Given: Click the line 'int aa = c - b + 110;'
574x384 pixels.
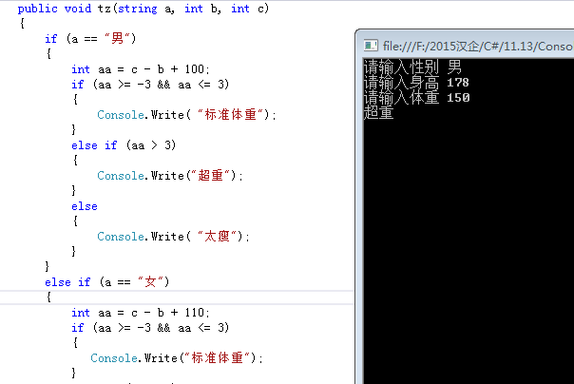Looking at the screenshot, I should click(141, 313).
